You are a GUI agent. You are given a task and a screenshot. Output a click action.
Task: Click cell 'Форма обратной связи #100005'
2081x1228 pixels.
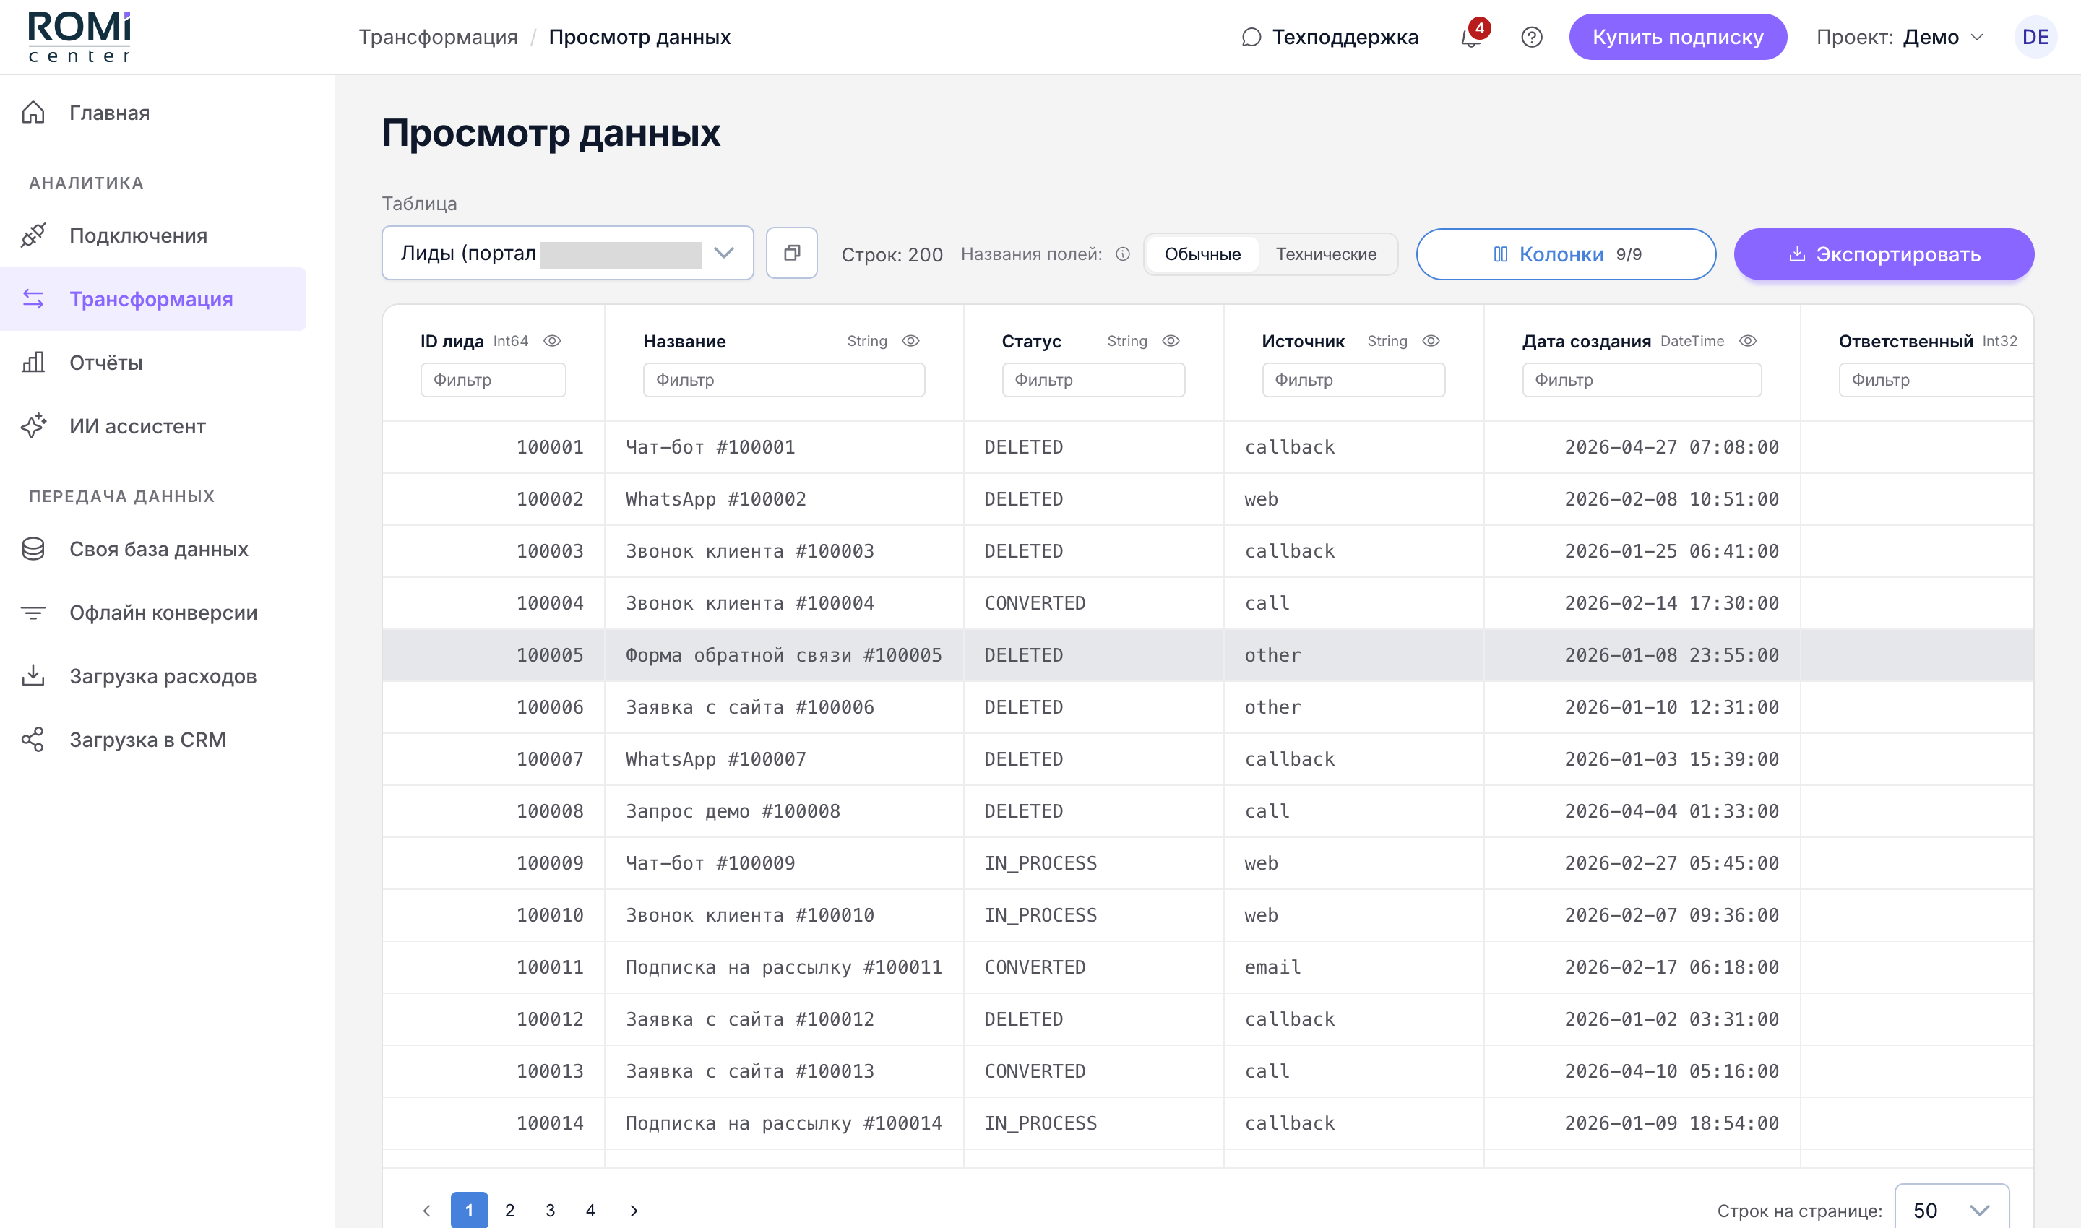(x=784, y=655)
